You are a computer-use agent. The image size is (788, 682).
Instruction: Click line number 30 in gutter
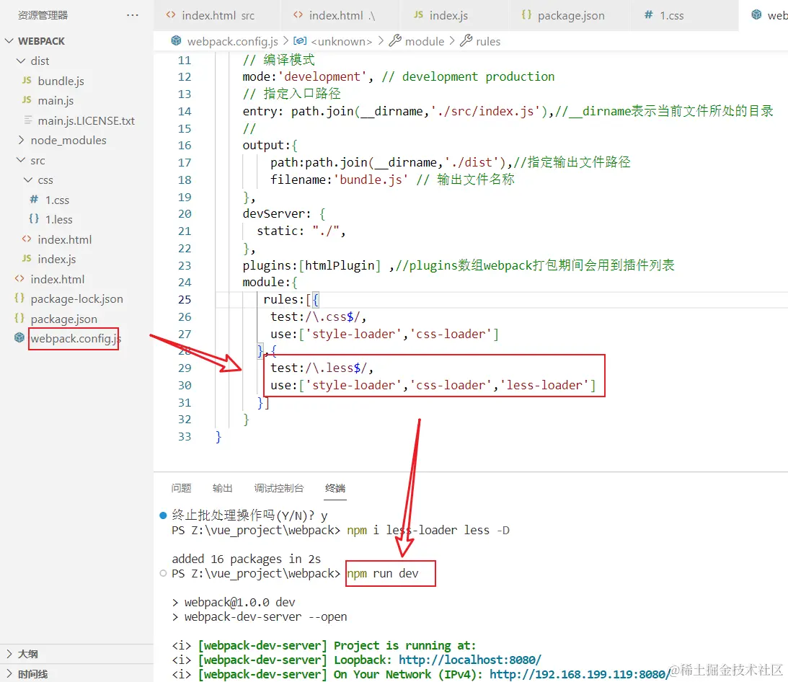(185, 386)
